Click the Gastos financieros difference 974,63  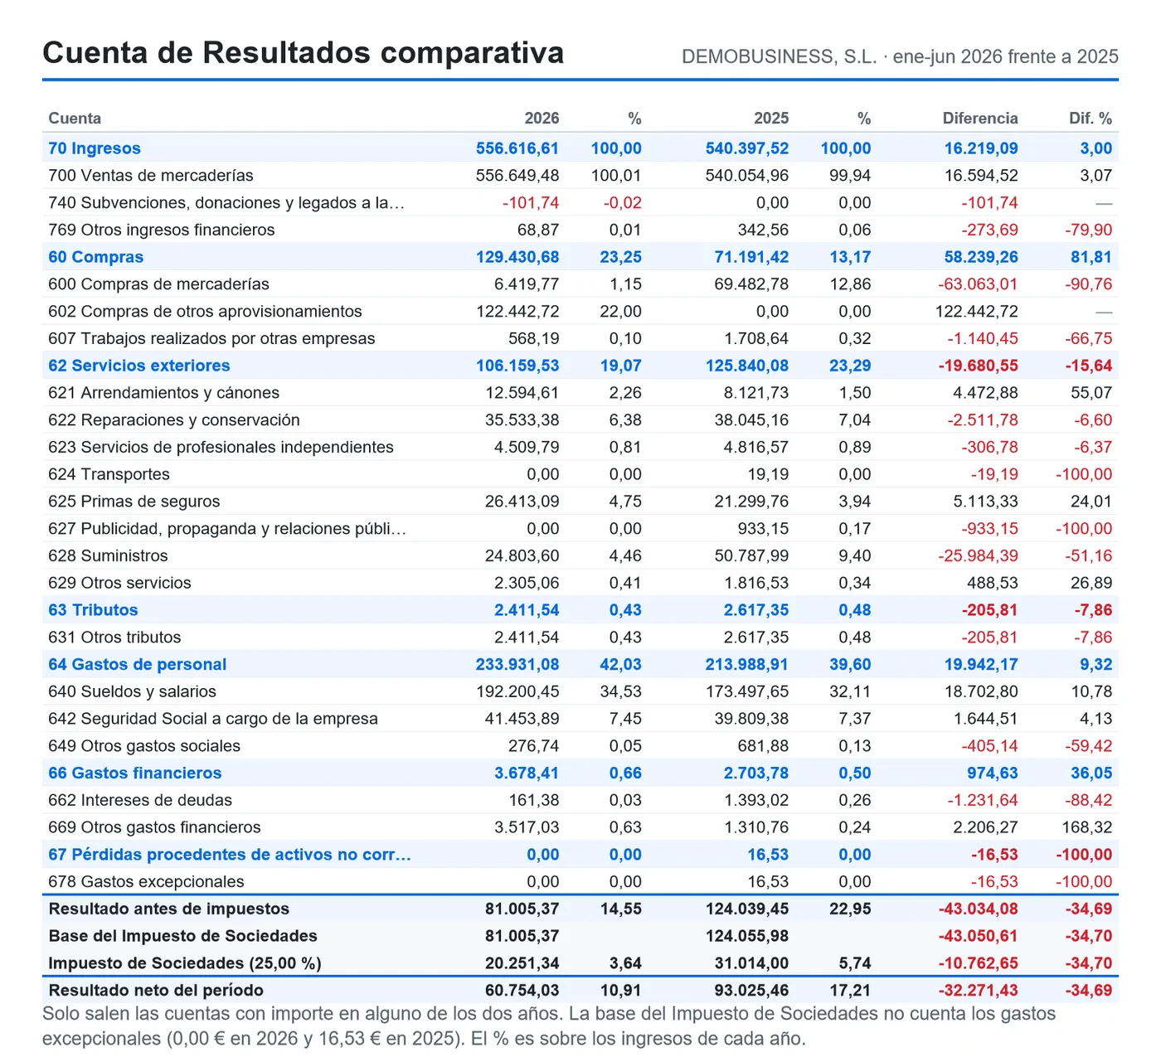tap(993, 773)
